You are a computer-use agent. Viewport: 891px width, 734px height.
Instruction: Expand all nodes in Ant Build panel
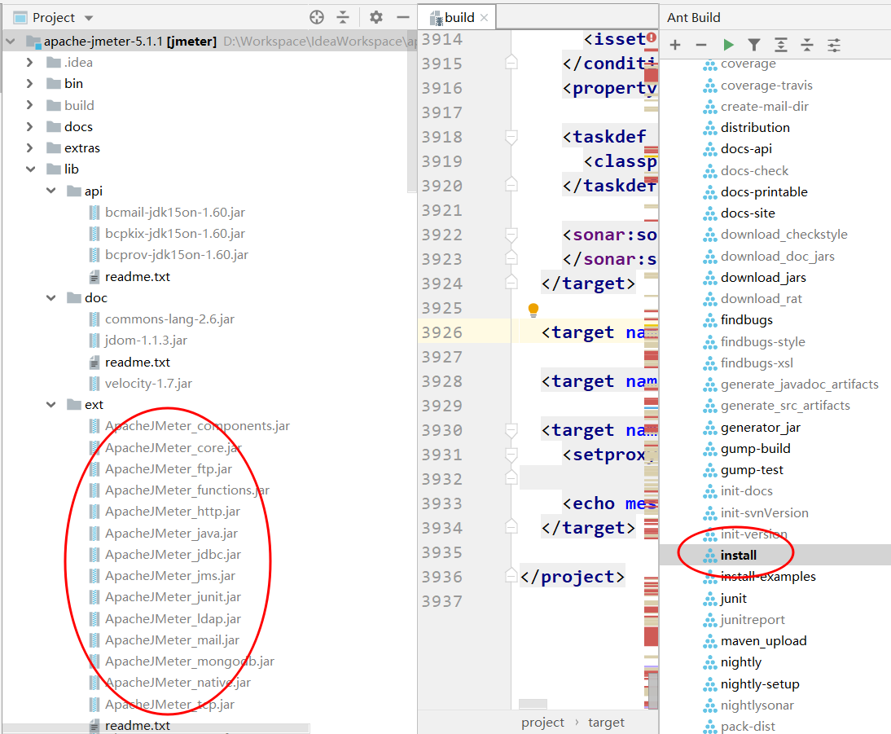(782, 44)
